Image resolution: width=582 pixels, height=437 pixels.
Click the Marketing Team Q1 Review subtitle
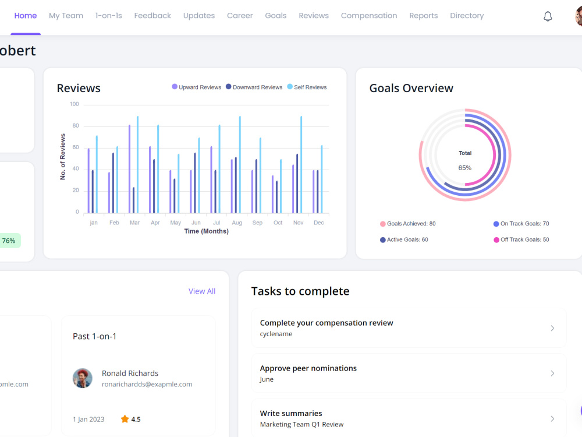[x=301, y=424]
